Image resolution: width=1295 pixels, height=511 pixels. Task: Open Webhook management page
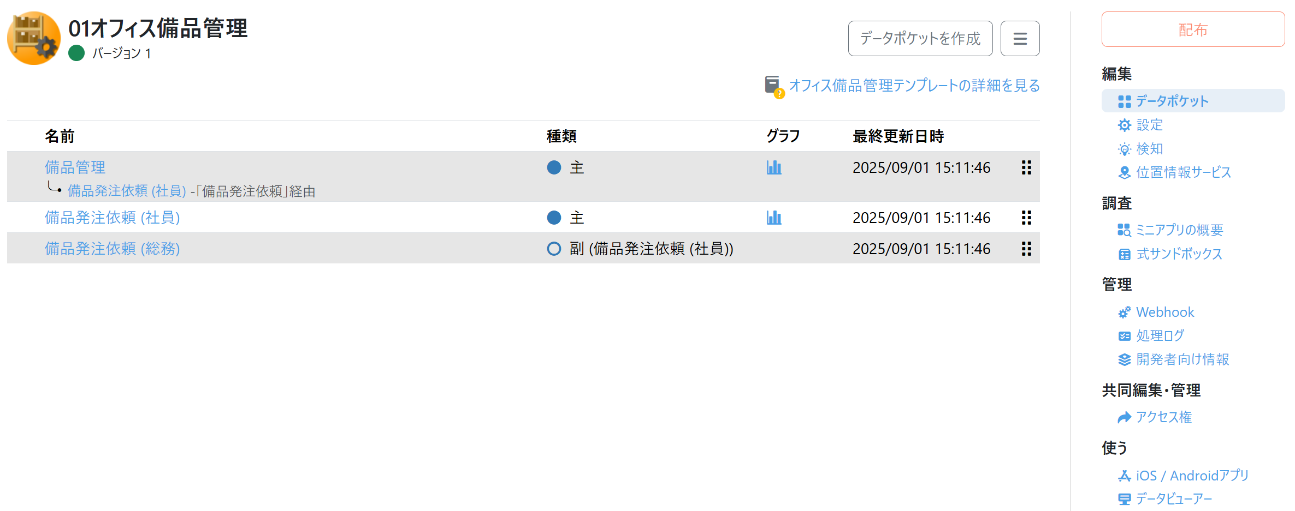pos(1164,312)
